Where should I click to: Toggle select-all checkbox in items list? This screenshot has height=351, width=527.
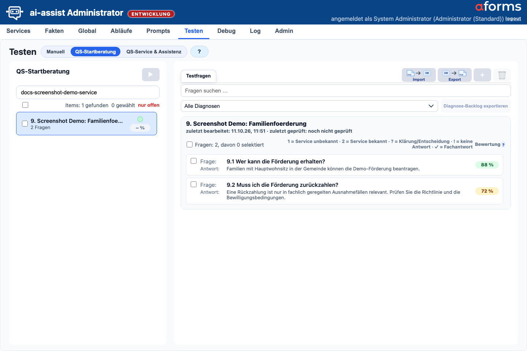point(25,105)
